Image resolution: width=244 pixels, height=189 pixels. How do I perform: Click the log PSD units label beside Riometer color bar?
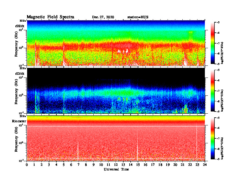222,148
